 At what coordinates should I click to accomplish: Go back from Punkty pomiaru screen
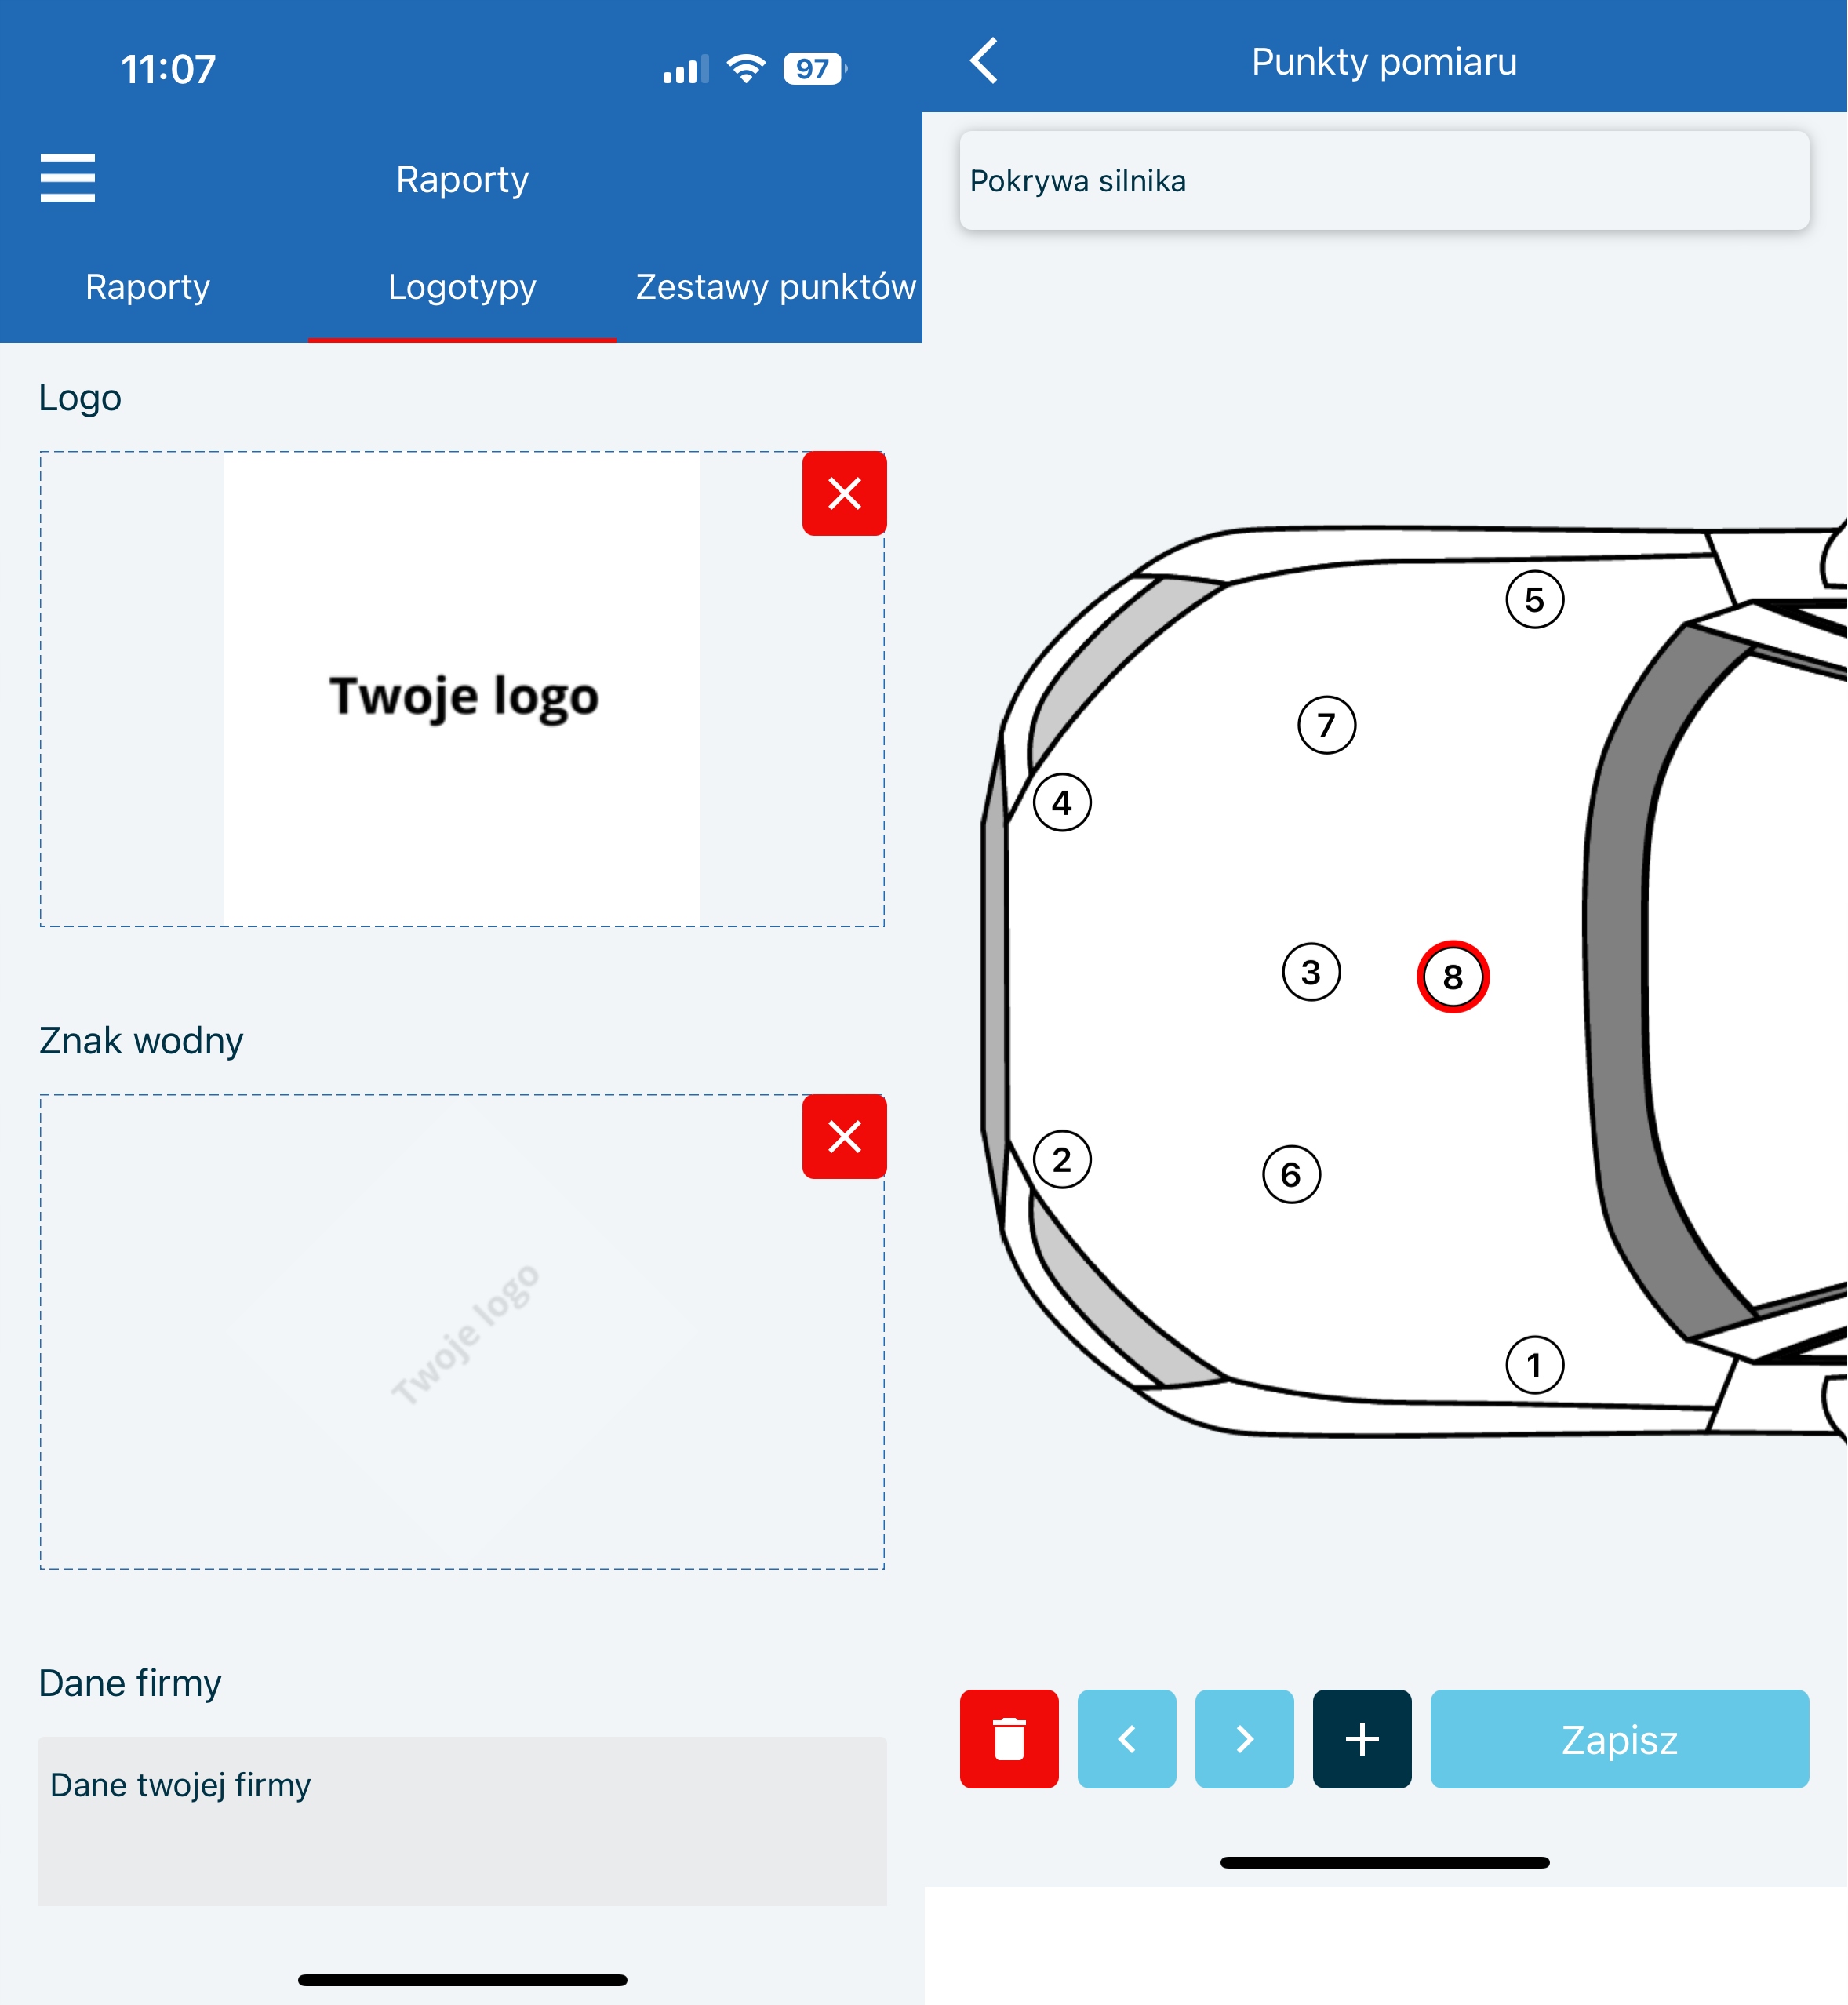tap(984, 61)
